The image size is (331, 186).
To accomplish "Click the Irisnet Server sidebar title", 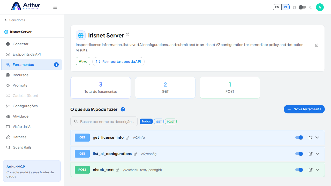I will click(x=21, y=32).
